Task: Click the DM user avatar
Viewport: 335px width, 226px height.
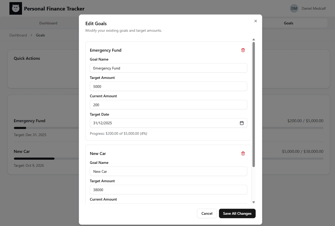Action: (294, 8)
